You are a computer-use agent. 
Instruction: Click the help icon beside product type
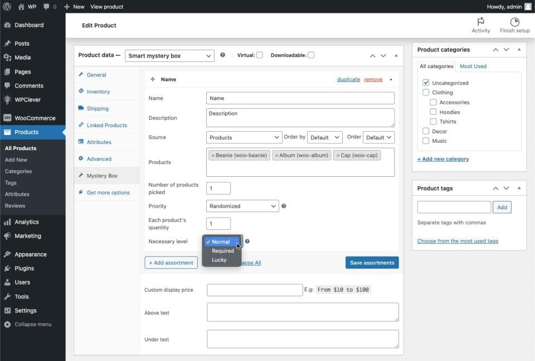tap(222, 55)
